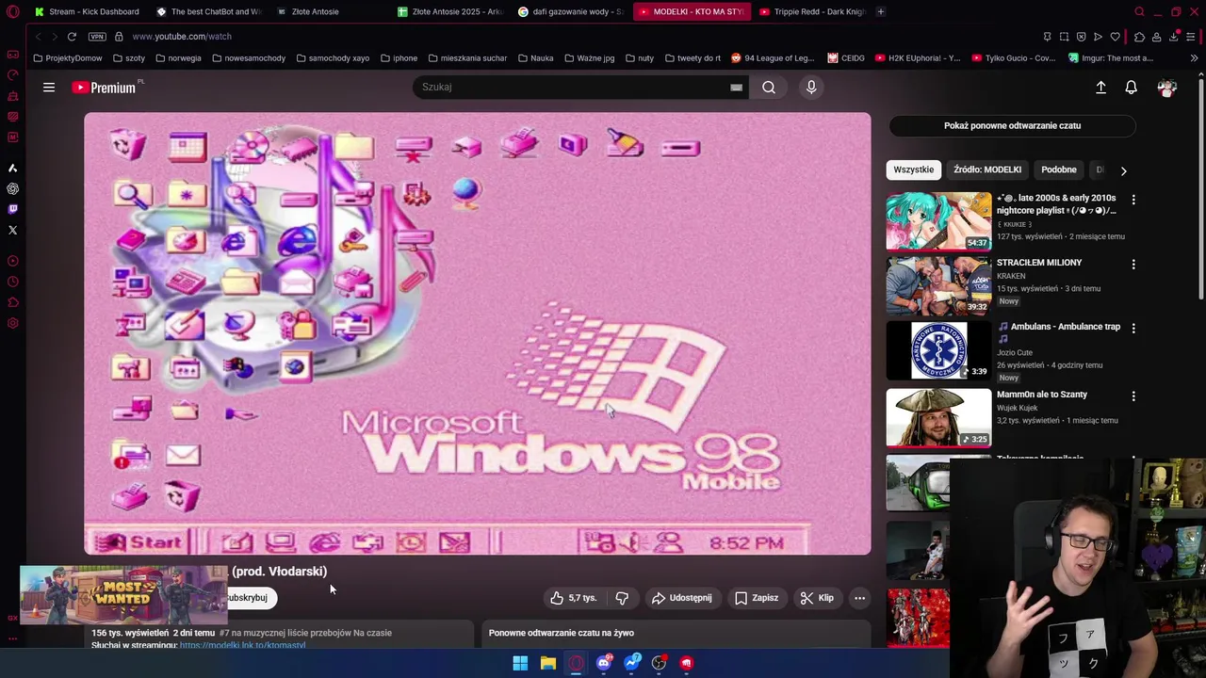
Task: Open Twitch in Opera sidebar
Action: [x=12, y=209]
